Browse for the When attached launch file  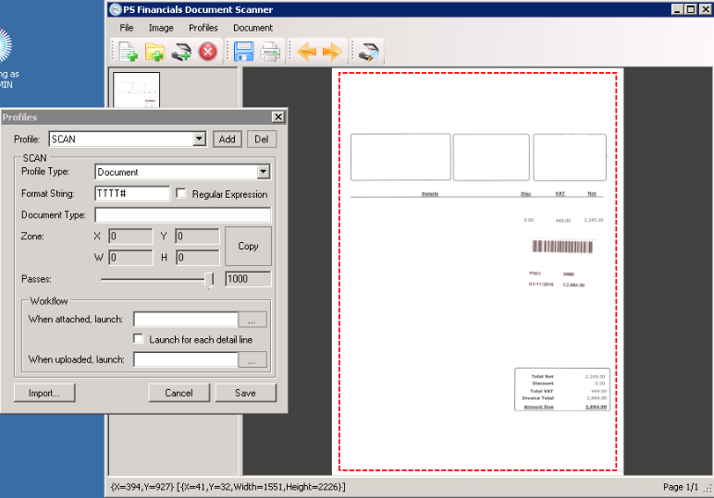(252, 320)
